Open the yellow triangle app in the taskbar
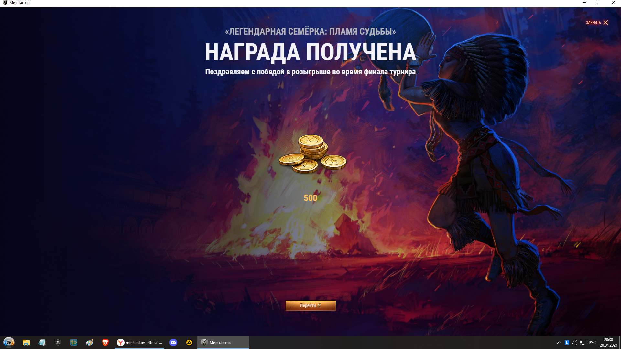The height and width of the screenshot is (349, 621). tap(189, 342)
